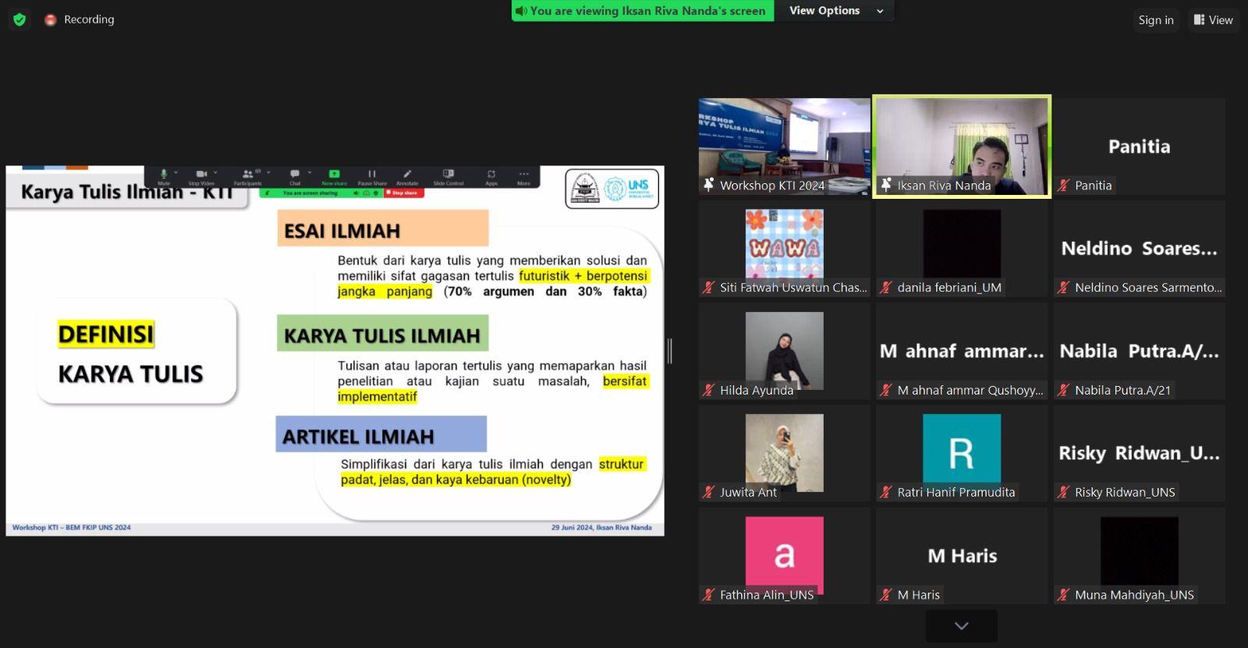
Task: Select the Annotate pencil icon
Action: 407,175
